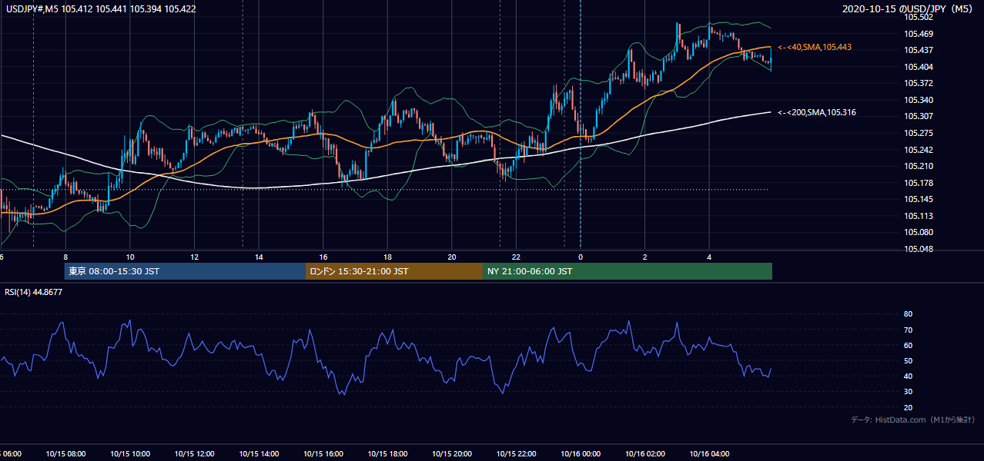Click the RSI scale value 60
984x461 pixels.
tap(908, 345)
